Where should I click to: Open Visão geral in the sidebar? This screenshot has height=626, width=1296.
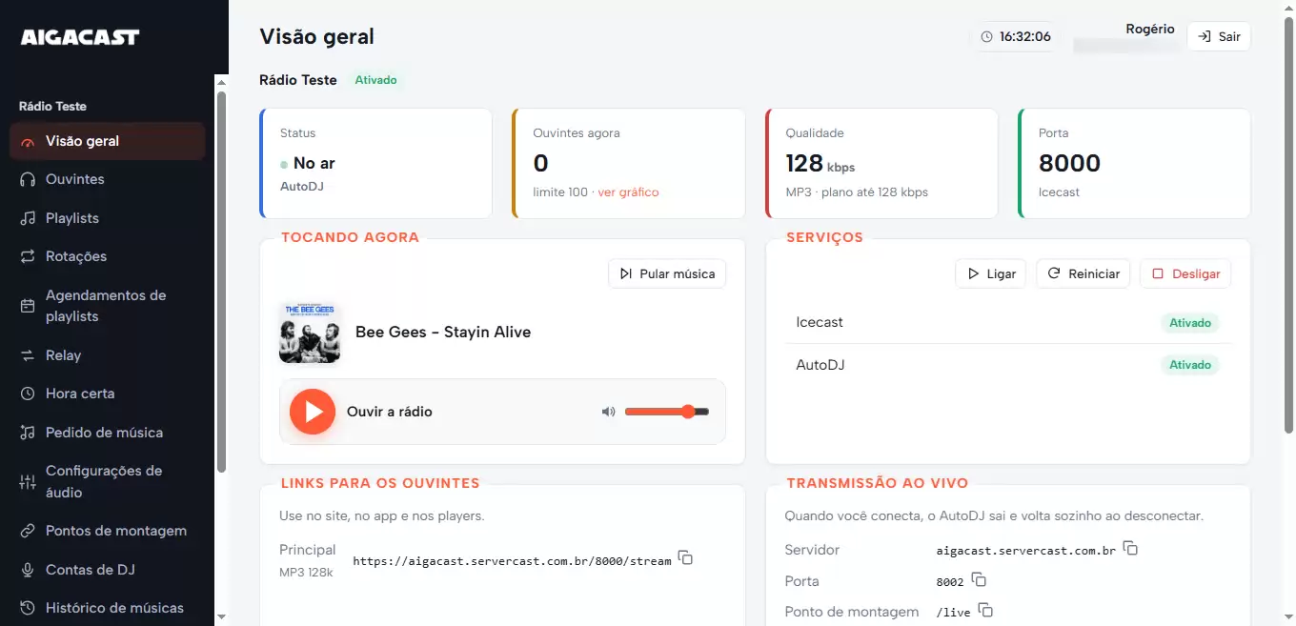[107, 141]
